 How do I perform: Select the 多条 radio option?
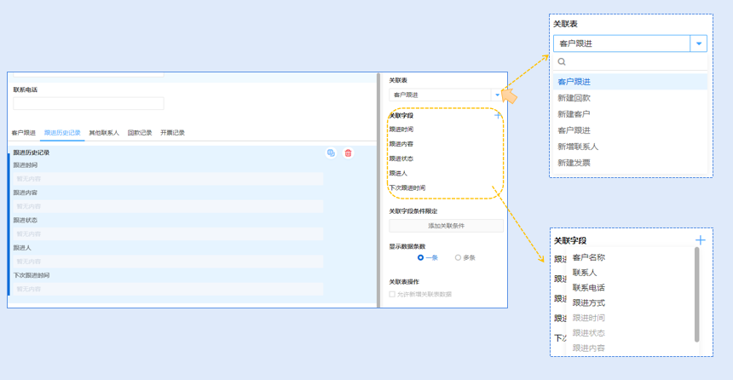(458, 257)
